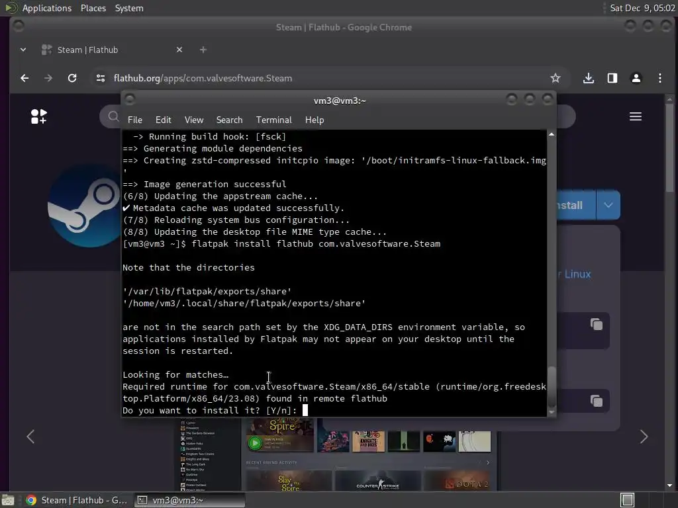Click the flatpak install command text
The width and height of the screenshot is (678, 508).
[316, 244]
